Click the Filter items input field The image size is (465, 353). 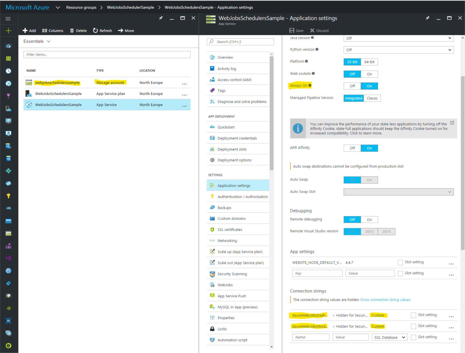point(107,54)
